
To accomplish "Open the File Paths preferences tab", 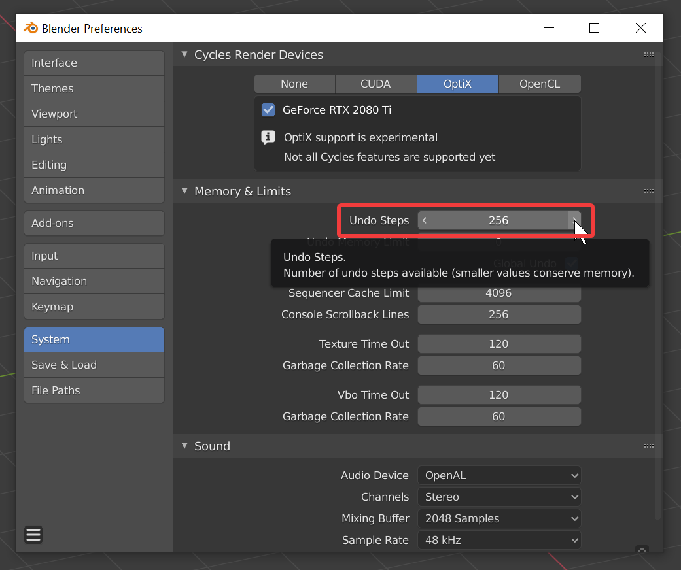I will [94, 390].
